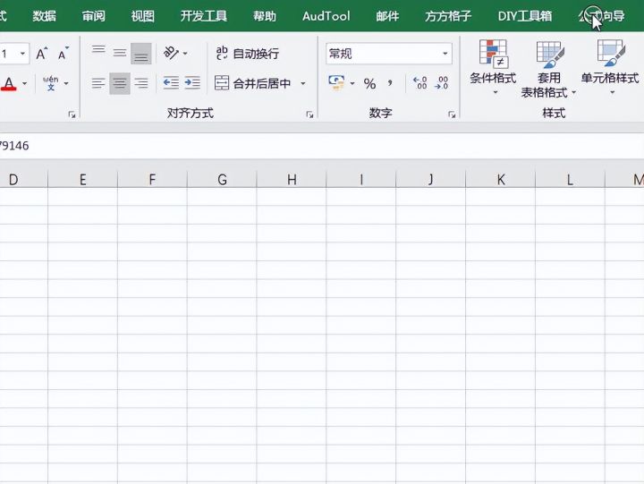Image resolution: width=644 pixels, height=484 pixels.
Task: Select column I header
Action: [361, 180]
